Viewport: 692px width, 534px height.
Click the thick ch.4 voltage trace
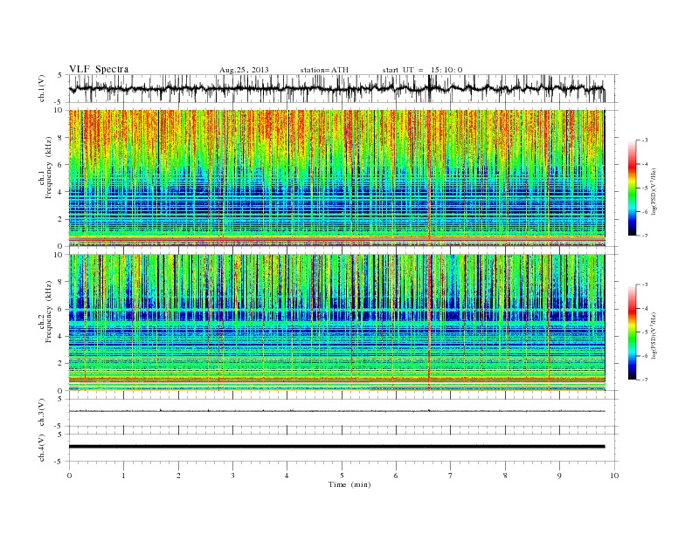click(336, 447)
